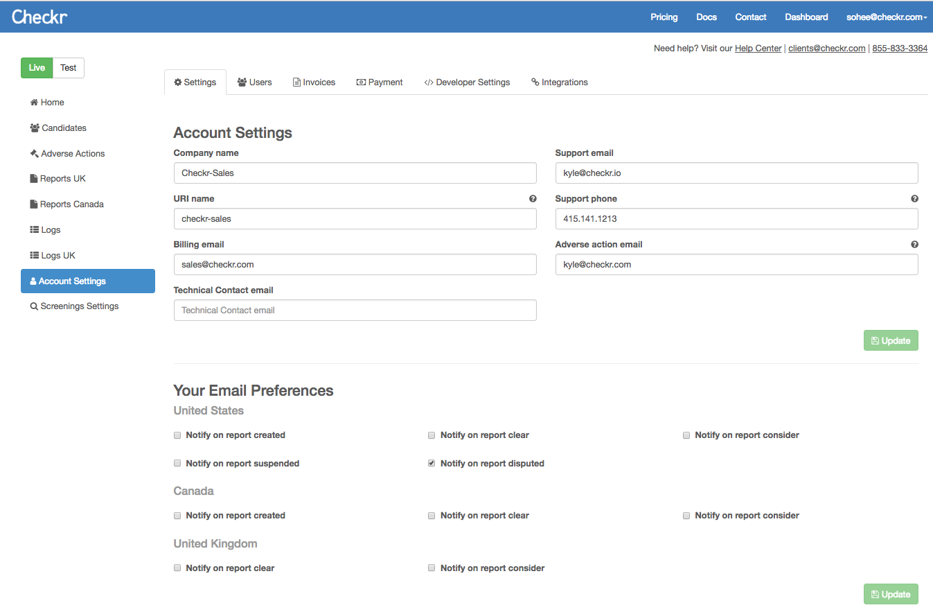
Task: Click the file icon beside Reports UK
Action: (x=34, y=179)
